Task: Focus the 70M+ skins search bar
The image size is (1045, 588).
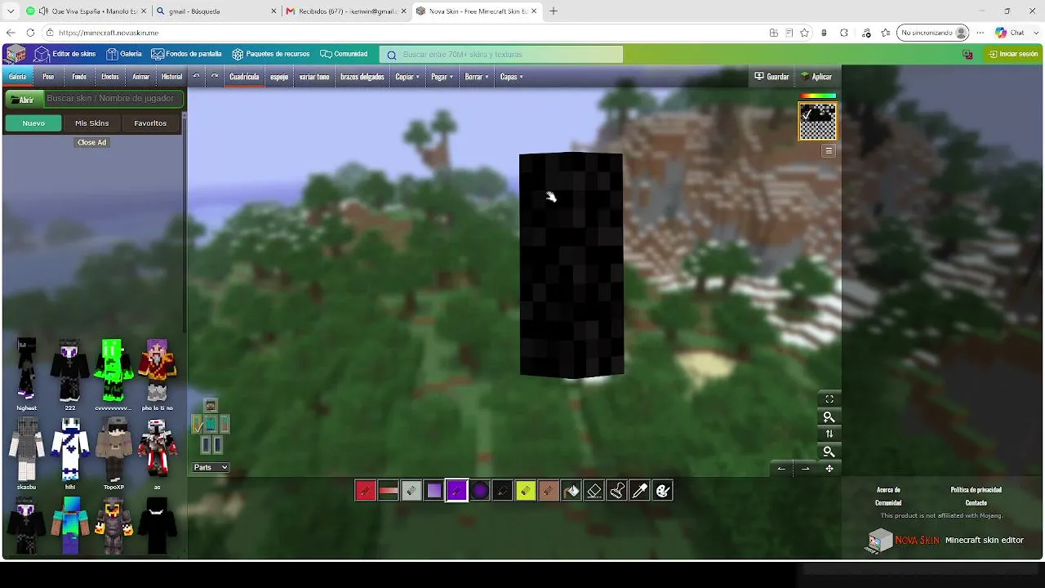Action: pyautogui.click(x=501, y=55)
